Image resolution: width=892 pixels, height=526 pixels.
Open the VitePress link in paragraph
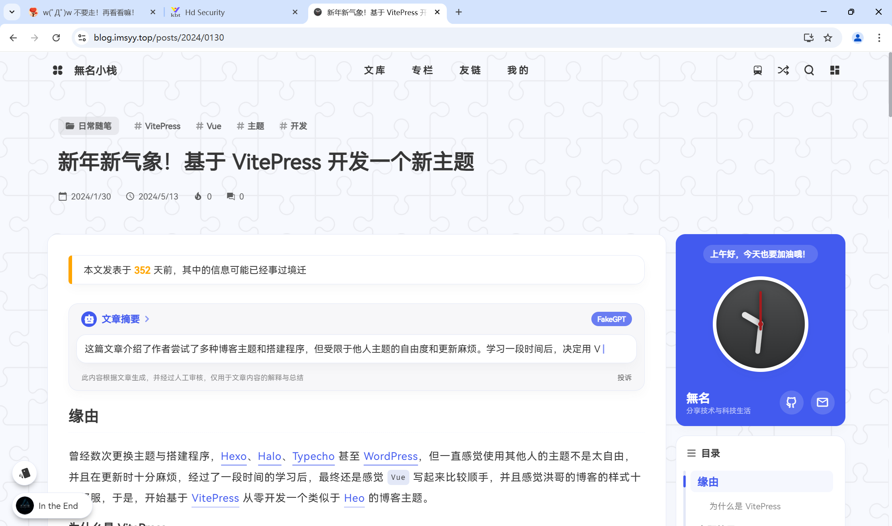(x=215, y=498)
